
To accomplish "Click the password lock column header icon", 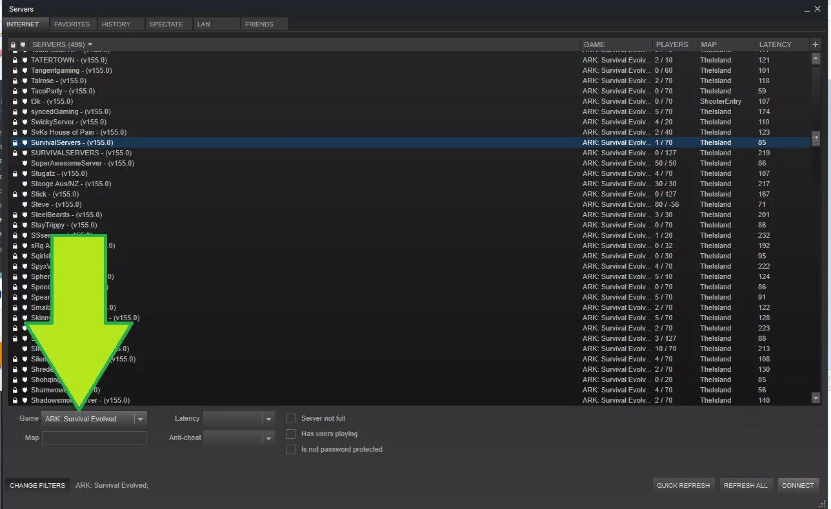I will (x=13, y=44).
